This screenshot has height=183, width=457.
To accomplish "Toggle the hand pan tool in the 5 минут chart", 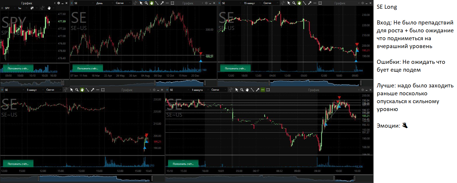I will click(x=82, y=90).
